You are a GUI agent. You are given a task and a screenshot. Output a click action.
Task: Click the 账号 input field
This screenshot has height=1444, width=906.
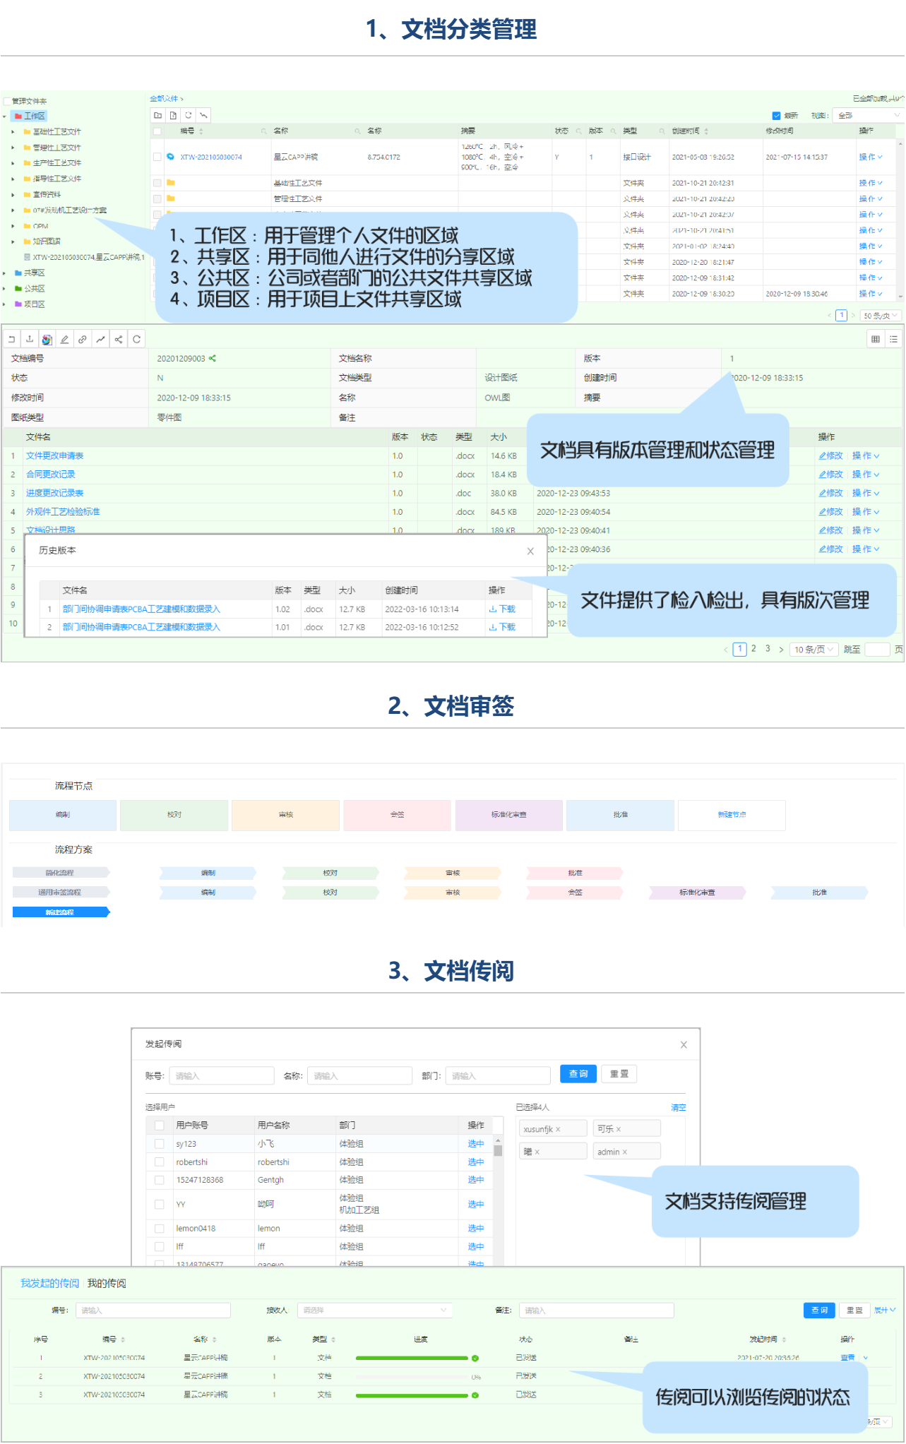click(x=221, y=1075)
